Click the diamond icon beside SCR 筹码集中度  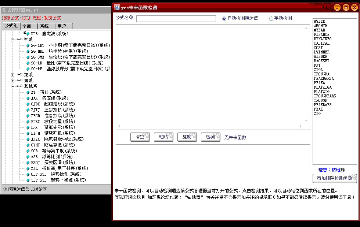(28, 151)
